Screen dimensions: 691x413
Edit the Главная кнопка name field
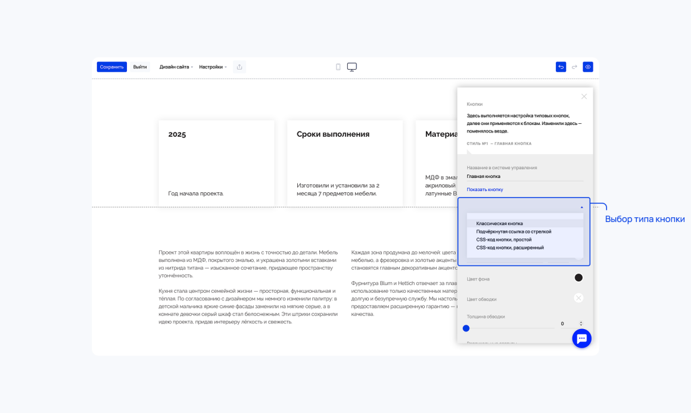525,176
